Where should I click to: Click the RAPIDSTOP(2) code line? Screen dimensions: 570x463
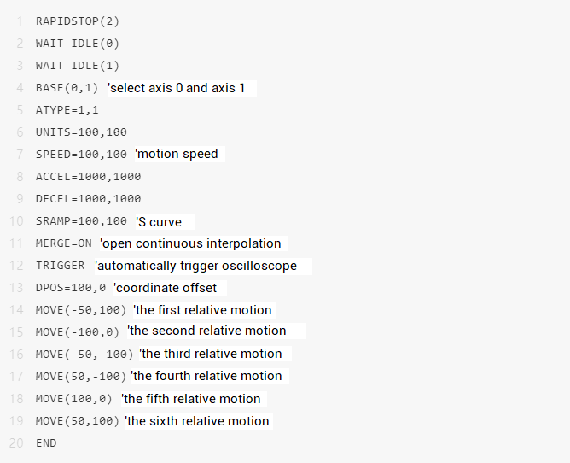pyautogui.click(x=71, y=20)
